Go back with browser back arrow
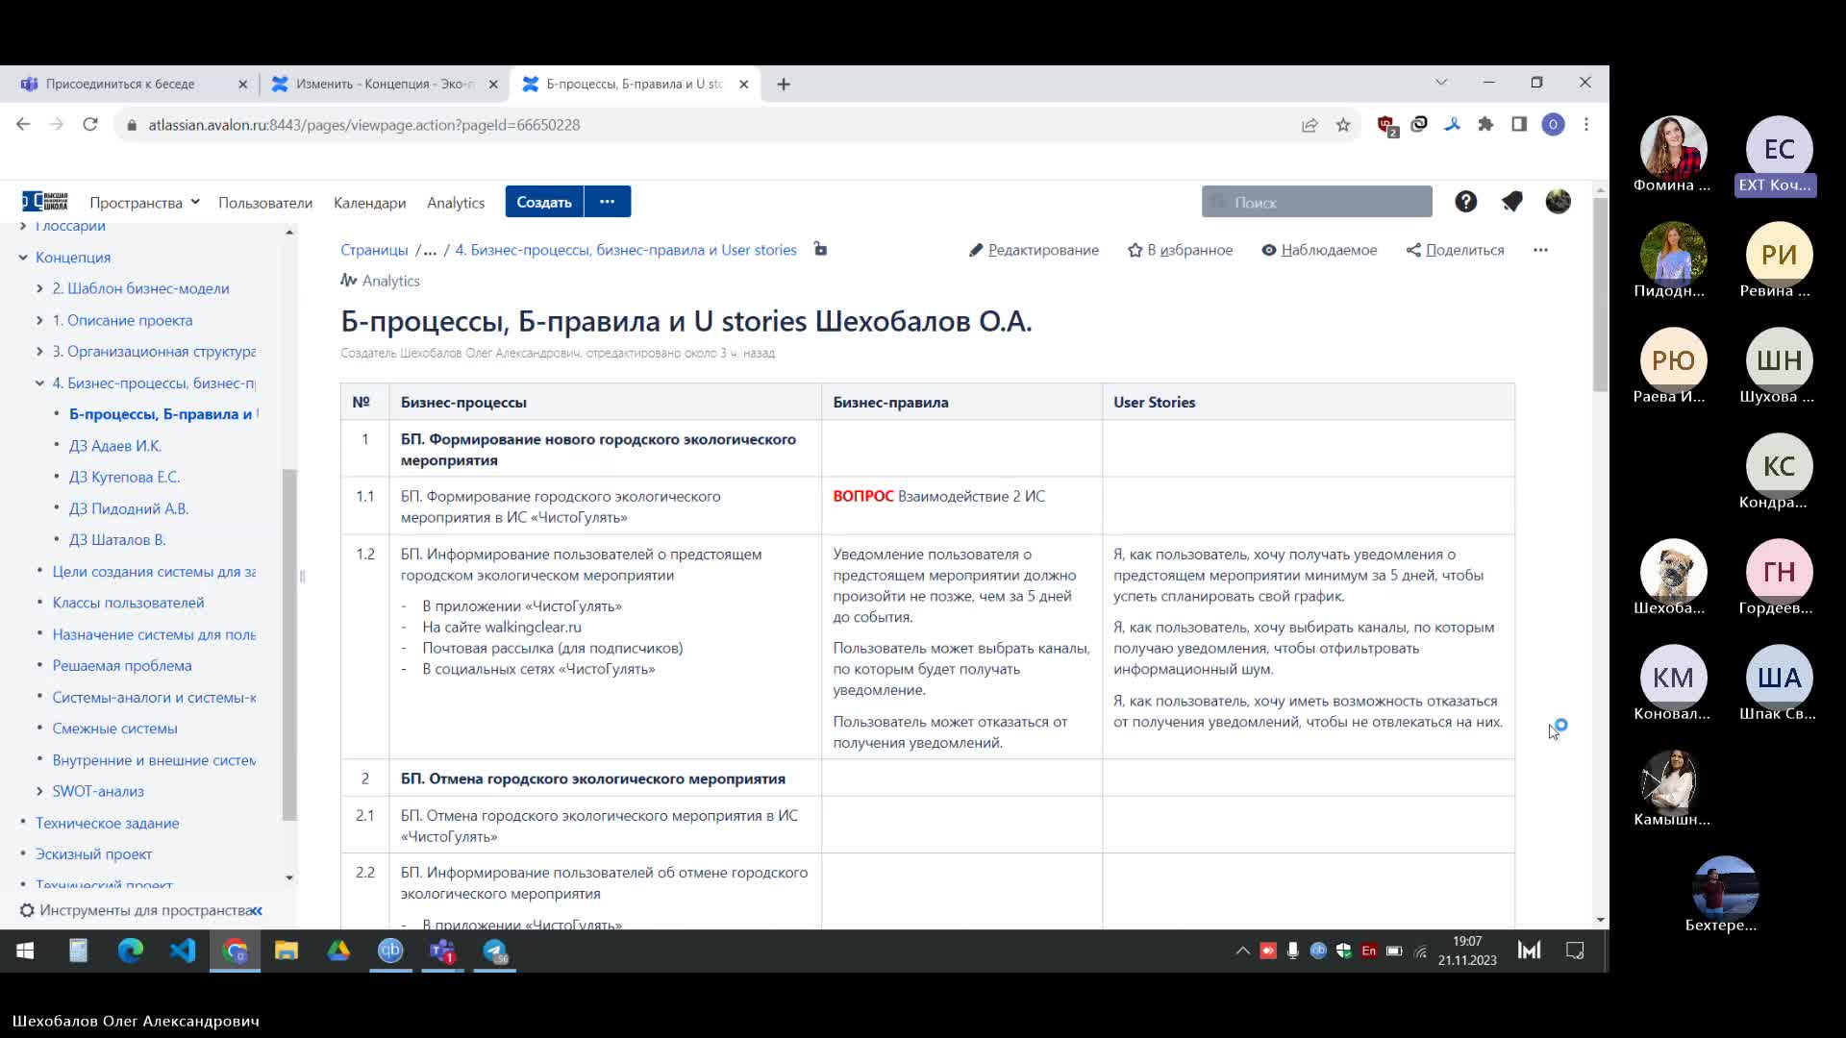 click(23, 125)
